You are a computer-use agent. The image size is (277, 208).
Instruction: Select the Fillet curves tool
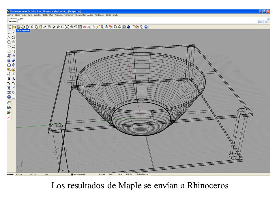pos(14,51)
